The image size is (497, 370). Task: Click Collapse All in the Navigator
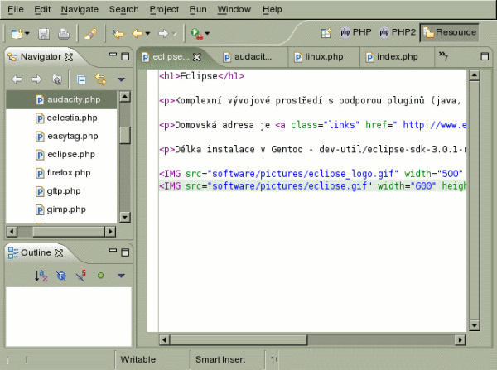81,79
